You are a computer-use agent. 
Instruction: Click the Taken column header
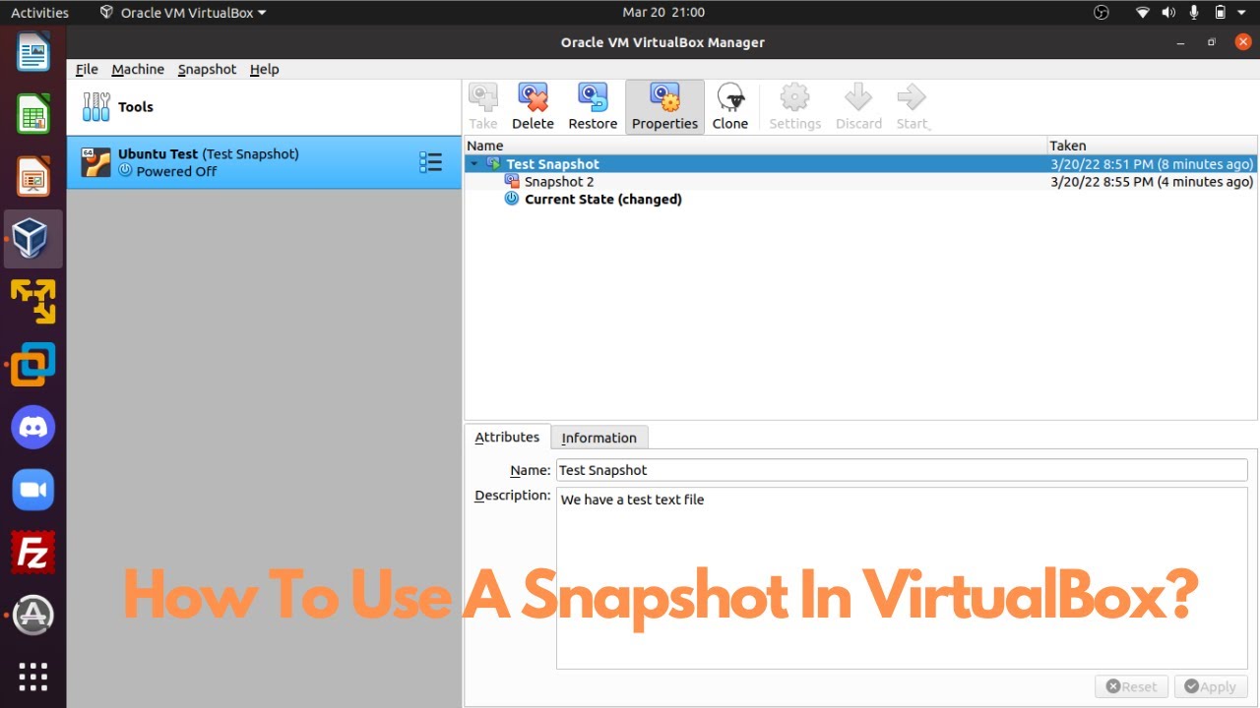click(1152, 146)
